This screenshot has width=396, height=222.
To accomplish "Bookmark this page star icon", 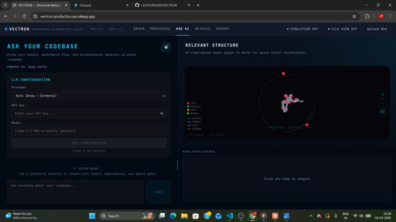I will click(354, 16).
